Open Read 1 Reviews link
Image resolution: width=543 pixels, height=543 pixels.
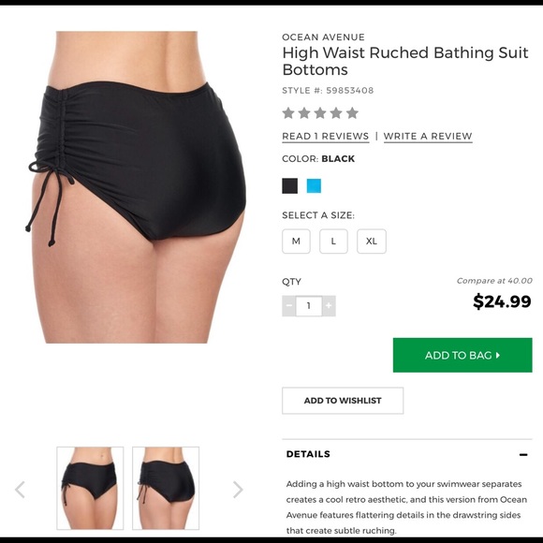click(326, 137)
